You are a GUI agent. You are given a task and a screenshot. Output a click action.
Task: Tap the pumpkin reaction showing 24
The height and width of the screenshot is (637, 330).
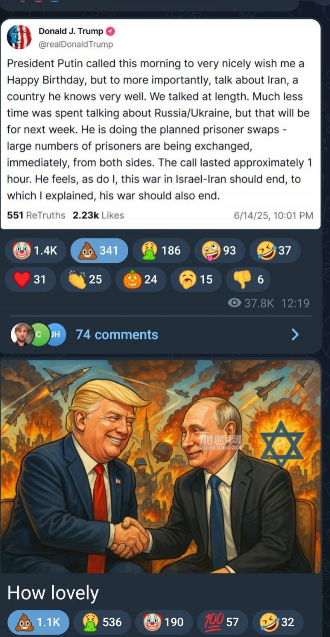point(141,279)
